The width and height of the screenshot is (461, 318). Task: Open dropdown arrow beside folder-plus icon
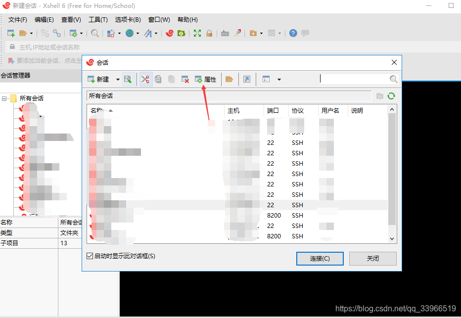(261, 34)
